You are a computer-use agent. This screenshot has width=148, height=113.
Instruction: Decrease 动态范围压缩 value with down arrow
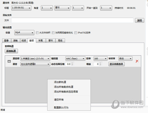[72, 65]
